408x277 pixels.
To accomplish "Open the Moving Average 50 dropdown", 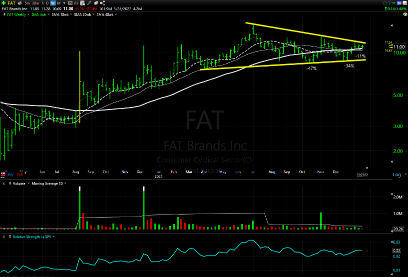I will click(65, 183).
